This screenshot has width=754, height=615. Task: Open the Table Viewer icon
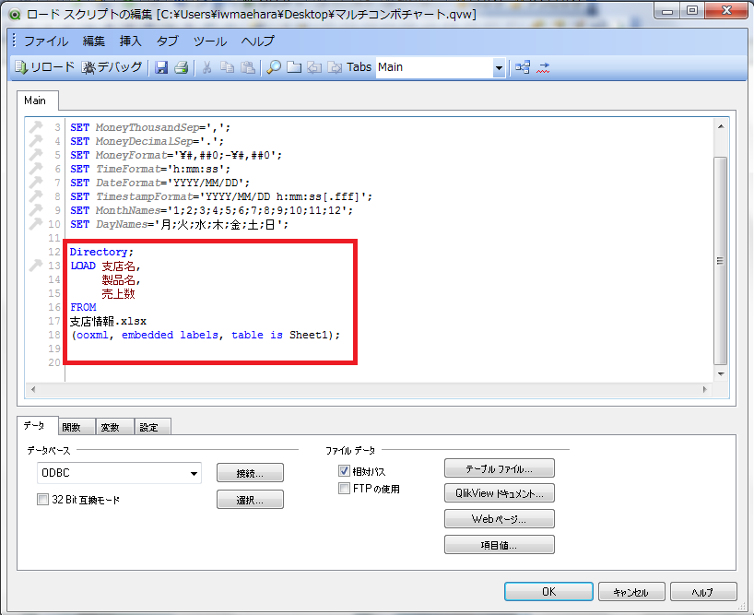(x=523, y=67)
